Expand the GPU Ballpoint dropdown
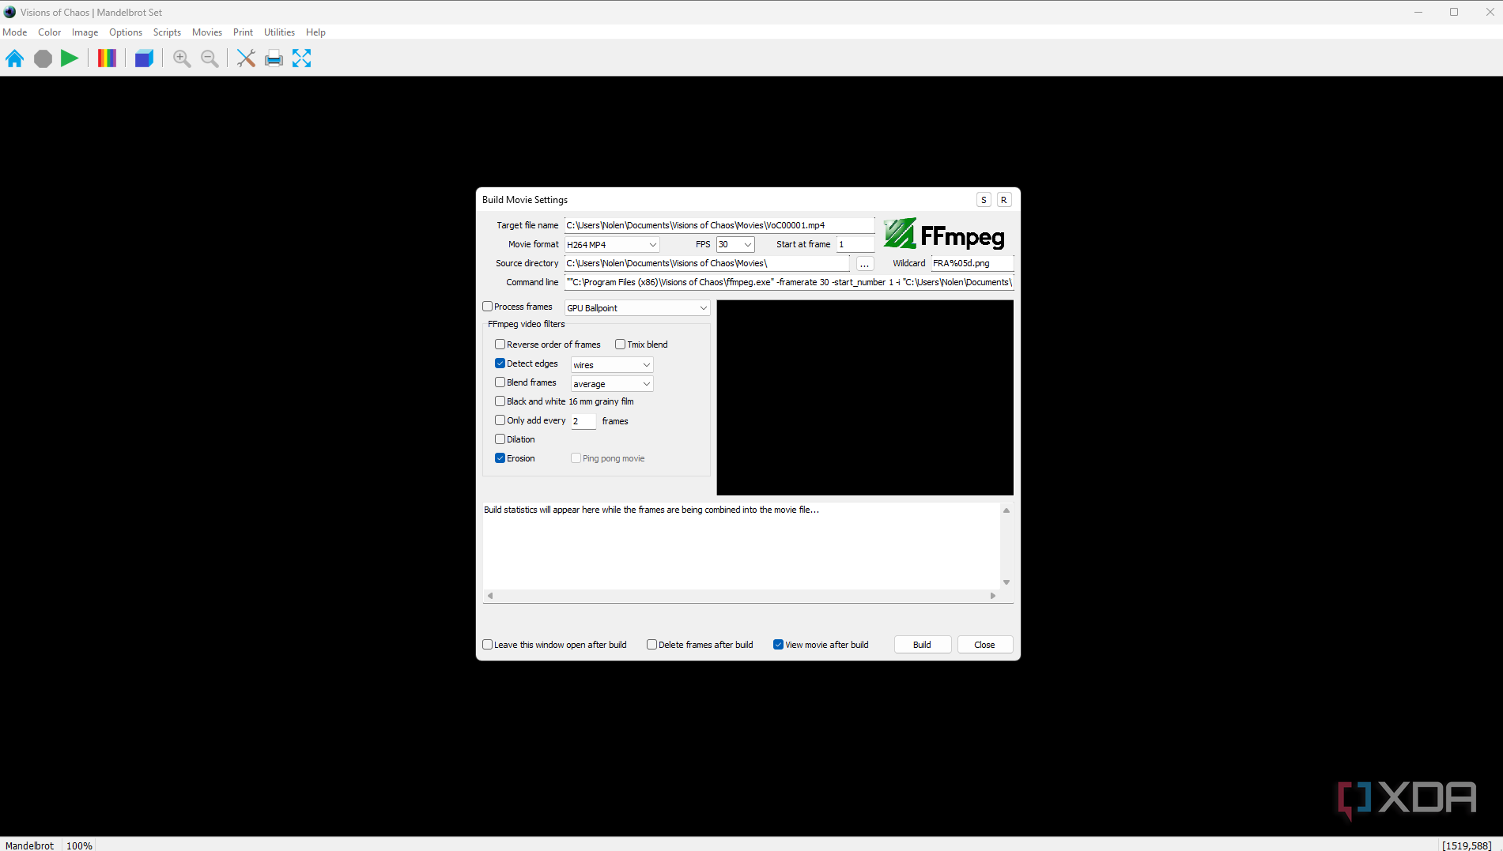The image size is (1503, 851). 637,308
